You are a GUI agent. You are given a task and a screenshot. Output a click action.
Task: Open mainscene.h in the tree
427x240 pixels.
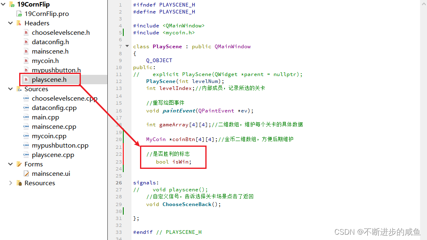(x=50, y=52)
